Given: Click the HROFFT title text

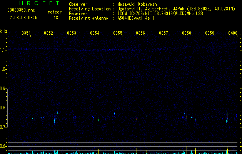Looking at the screenshot, I should tap(39, 3).
